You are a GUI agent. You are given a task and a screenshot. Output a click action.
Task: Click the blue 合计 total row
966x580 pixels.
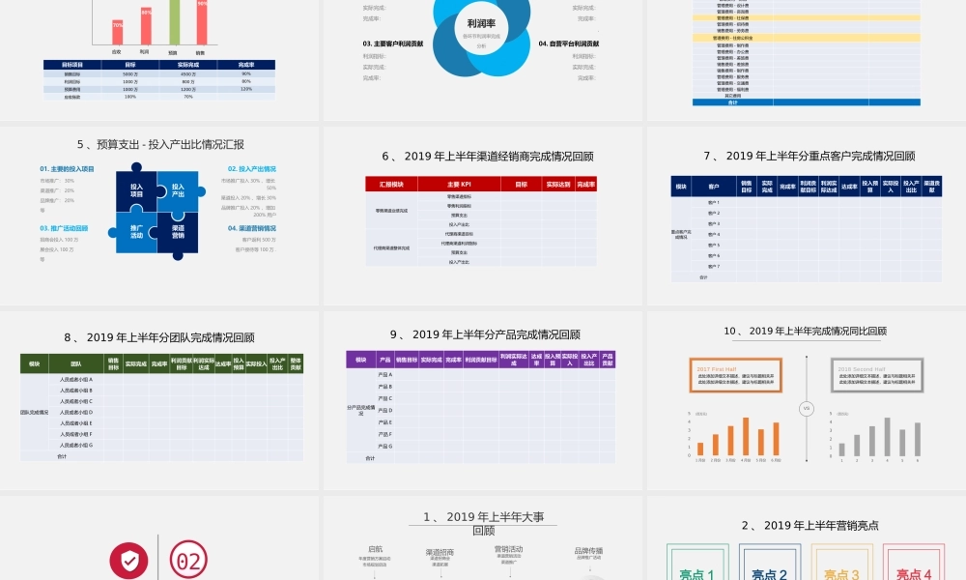click(732, 101)
